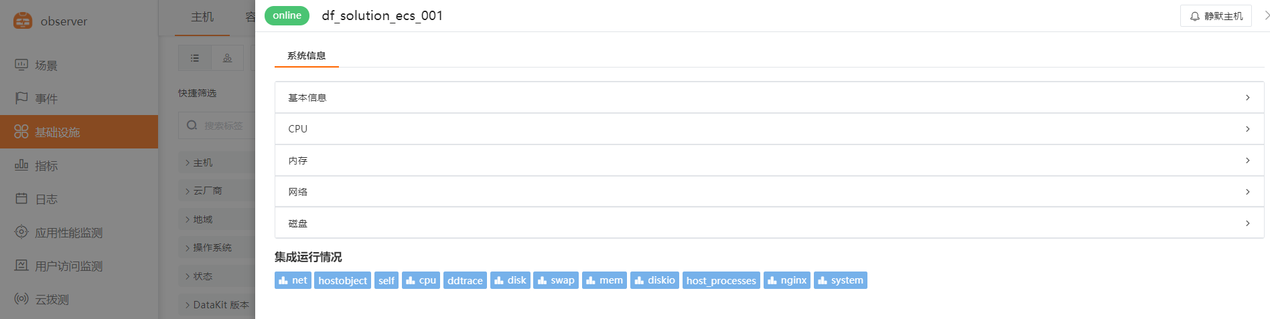1270x319 pixels.
Task: Click the 静默主机 button
Action: coord(1216,16)
